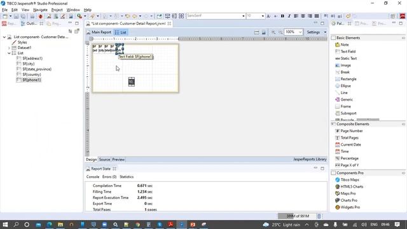
Task: Open the 100% zoom level dropdown
Action: pos(300,32)
